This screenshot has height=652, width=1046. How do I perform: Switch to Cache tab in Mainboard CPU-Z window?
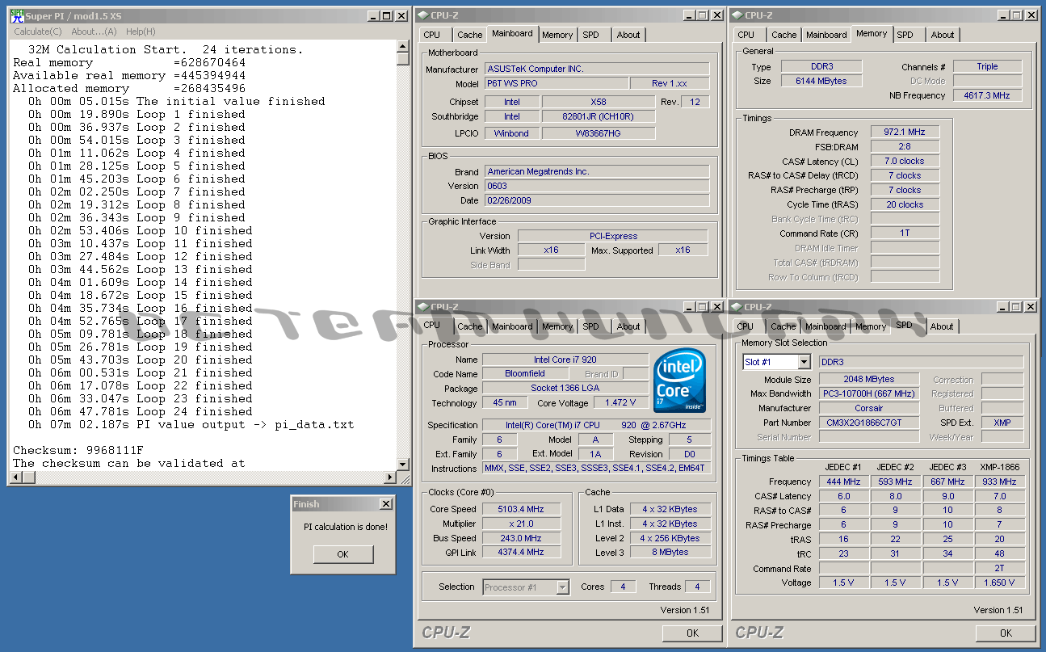(x=470, y=35)
